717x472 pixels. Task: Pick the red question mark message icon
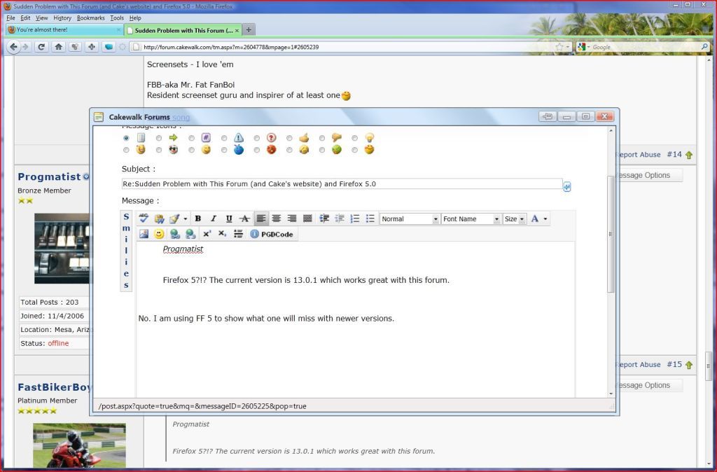[271, 138]
